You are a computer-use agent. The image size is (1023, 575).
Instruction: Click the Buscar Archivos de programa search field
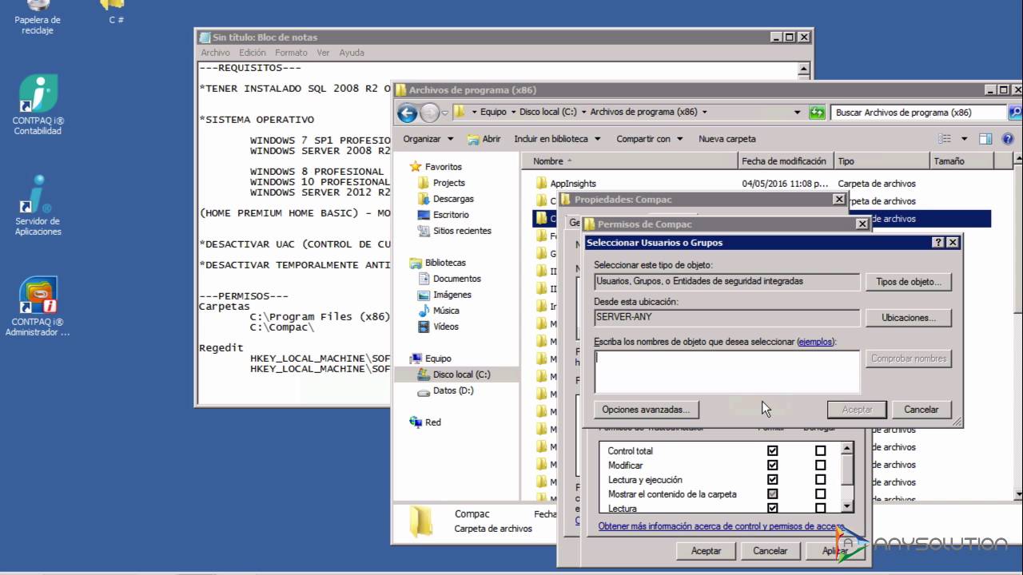pos(918,113)
